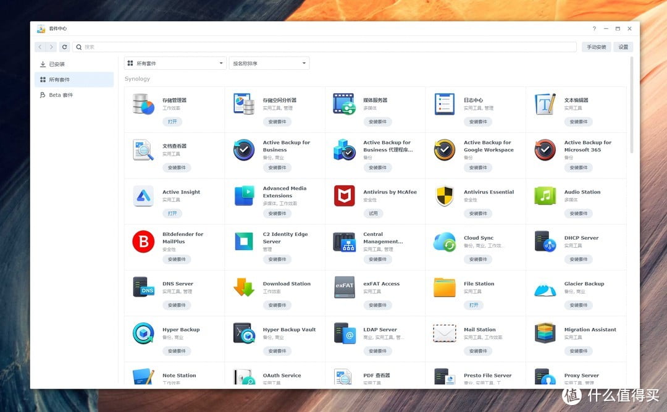
Task: Click the search input field
Action: click(327, 47)
